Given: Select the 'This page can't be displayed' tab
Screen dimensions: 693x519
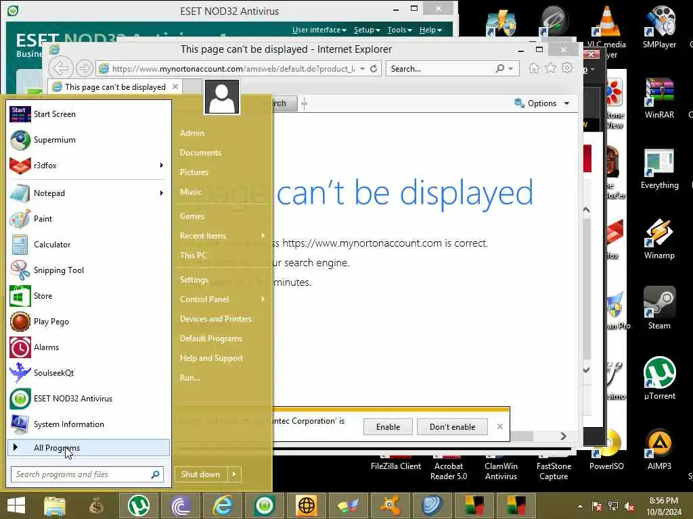Looking at the screenshot, I should tap(115, 87).
